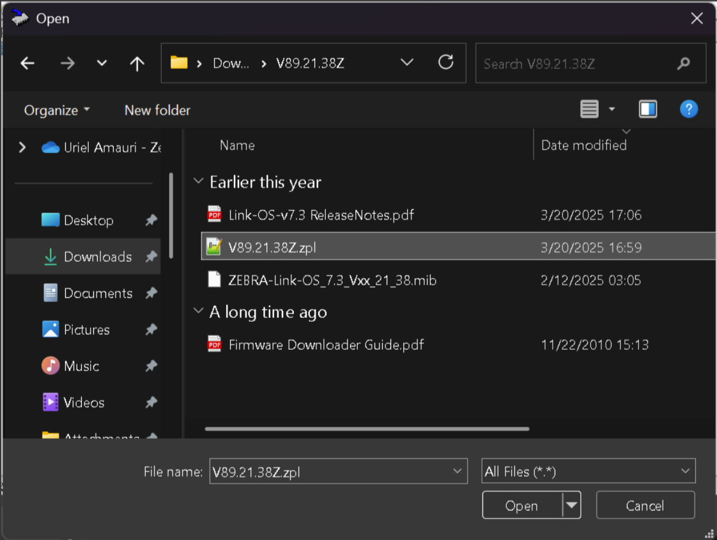Click the PDF icon of Link-OS ReleaseNotes
Image resolution: width=717 pixels, height=540 pixels.
pos(215,214)
